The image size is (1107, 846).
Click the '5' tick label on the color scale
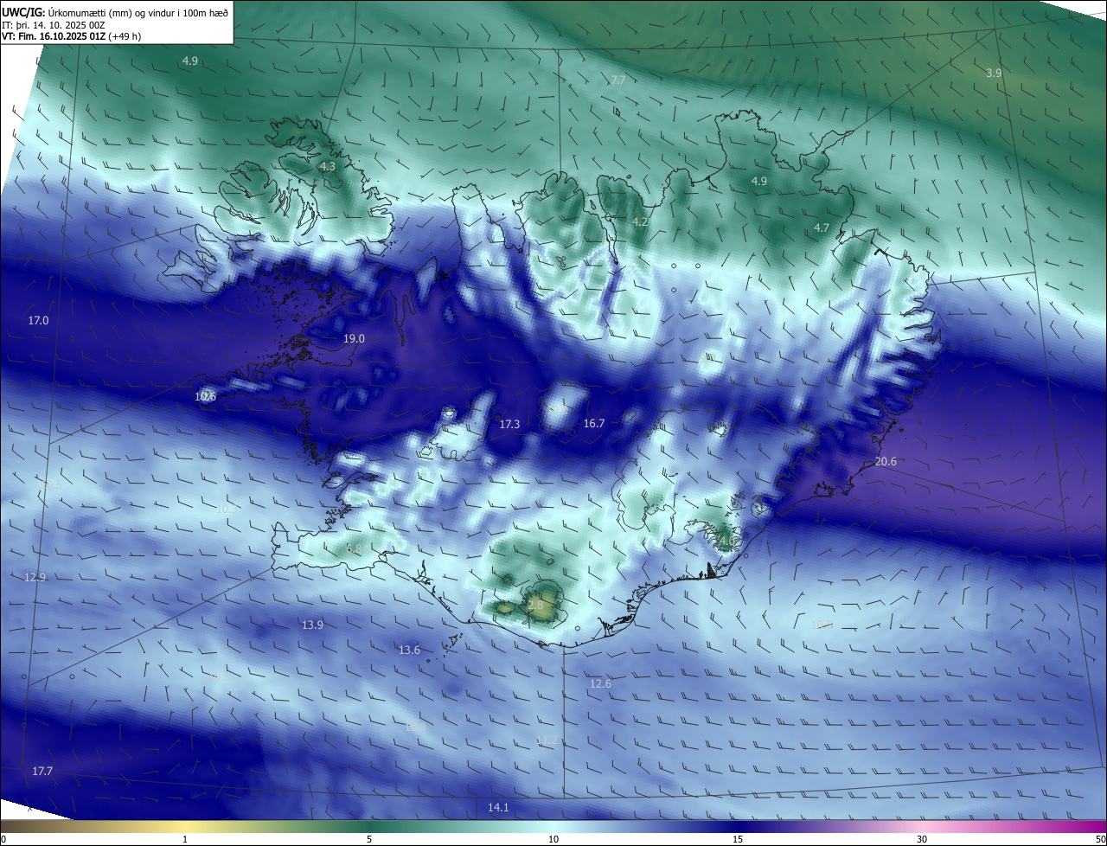tap(369, 839)
